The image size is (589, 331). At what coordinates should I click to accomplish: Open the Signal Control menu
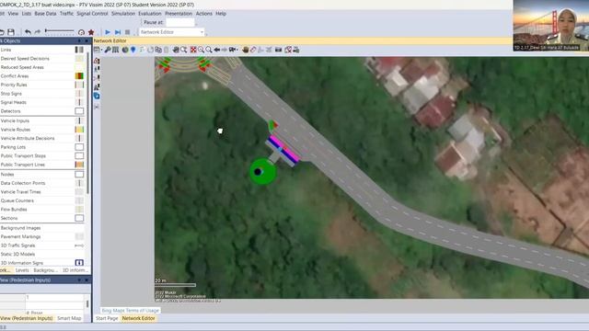pyautogui.click(x=92, y=14)
